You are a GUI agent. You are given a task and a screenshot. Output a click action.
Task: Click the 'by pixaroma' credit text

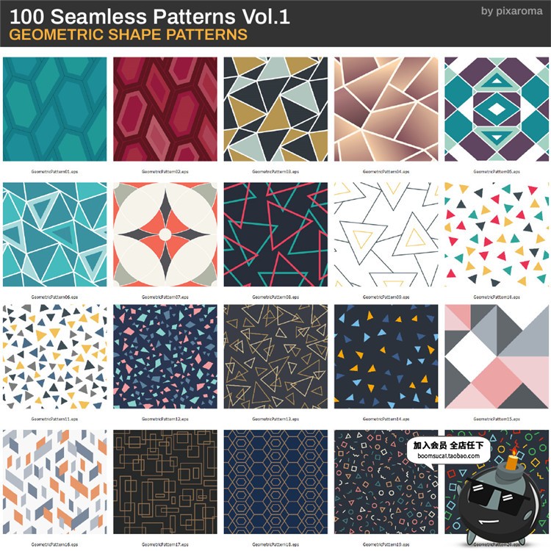[511, 11]
